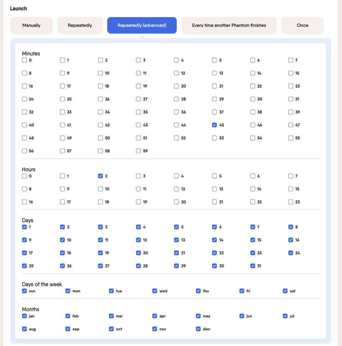Viewport: 342px width, 346px height.
Task: Select the Manually launch option
Action: coord(31,25)
